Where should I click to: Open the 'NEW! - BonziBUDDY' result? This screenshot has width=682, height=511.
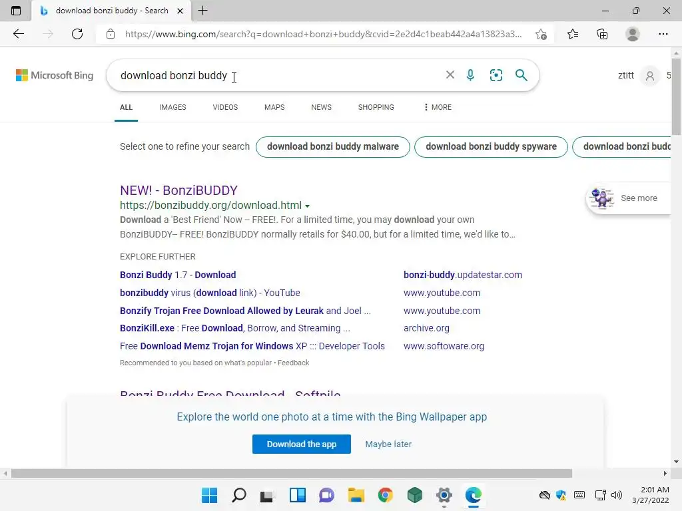click(178, 190)
